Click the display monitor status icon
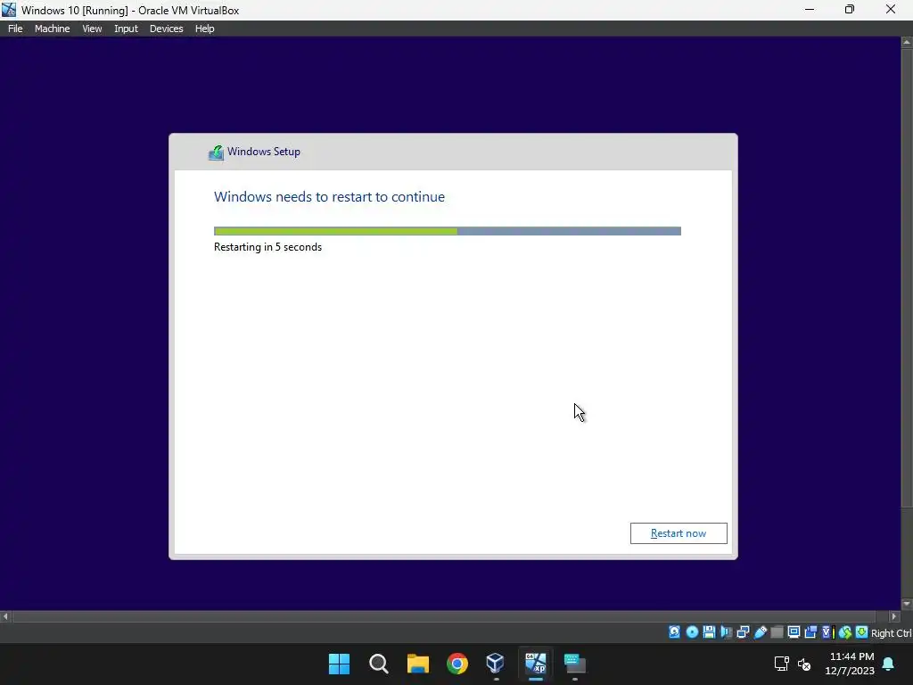The image size is (913, 685). pyautogui.click(x=794, y=632)
